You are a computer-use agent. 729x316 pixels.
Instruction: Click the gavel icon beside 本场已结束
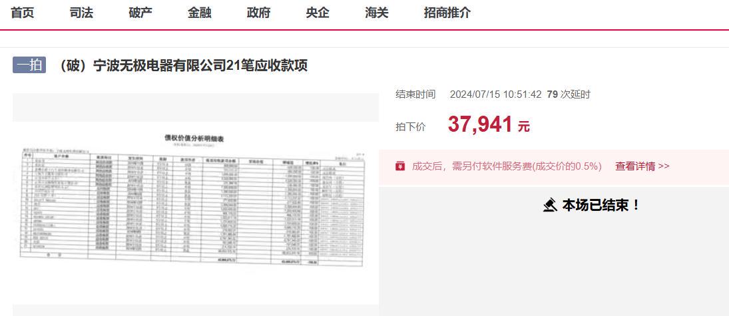pos(551,205)
